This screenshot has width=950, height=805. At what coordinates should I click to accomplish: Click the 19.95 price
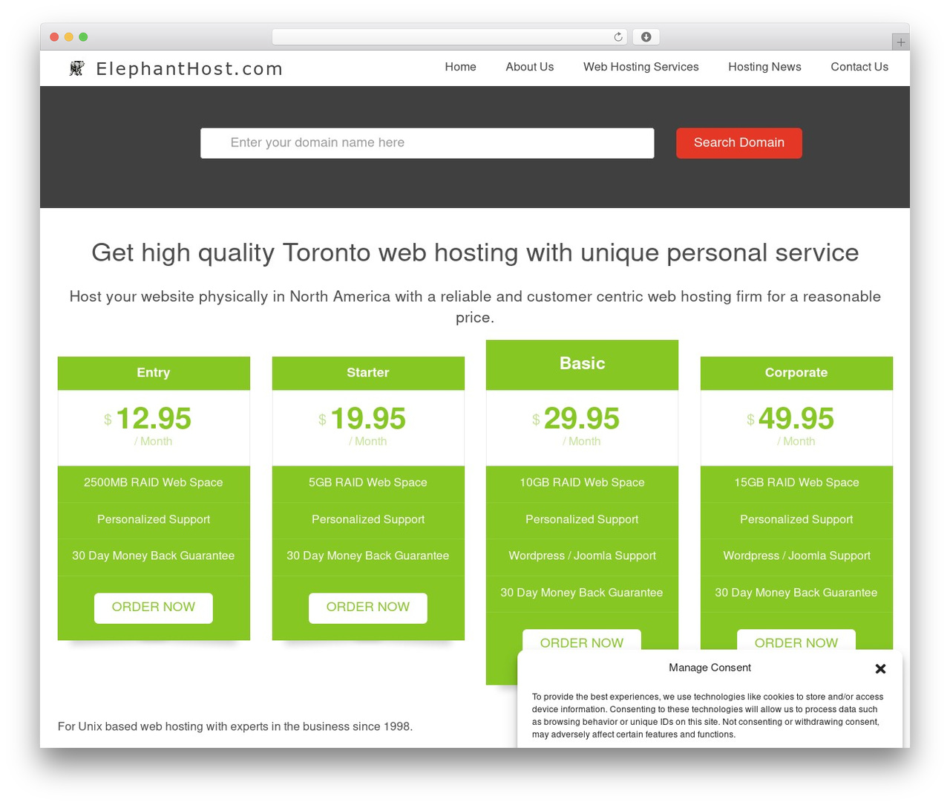click(368, 419)
